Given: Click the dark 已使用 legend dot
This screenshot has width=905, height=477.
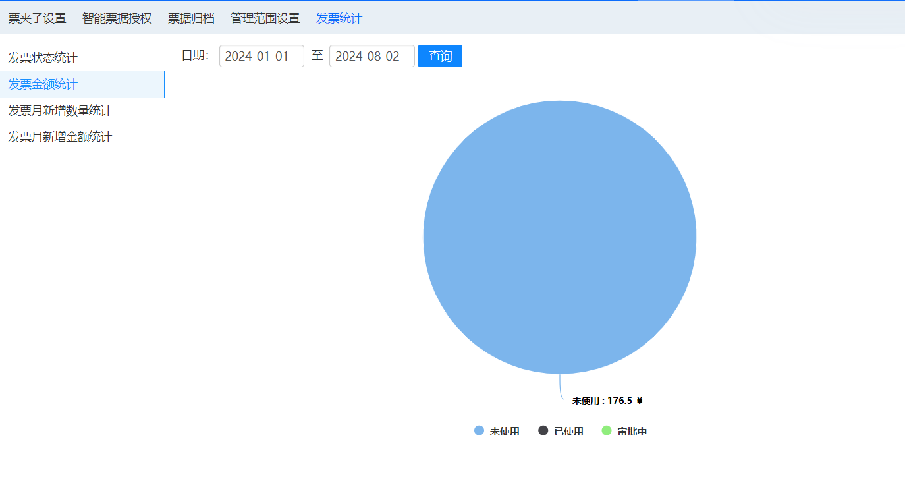Looking at the screenshot, I should click(543, 431).
